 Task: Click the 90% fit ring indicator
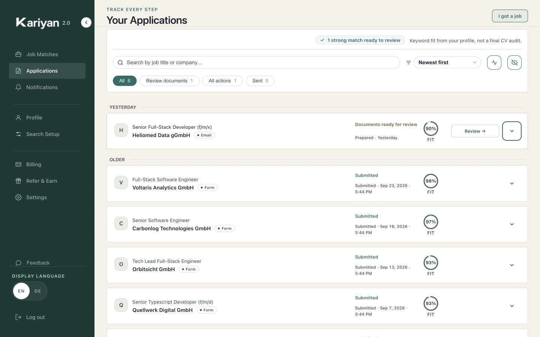(431, 129)
